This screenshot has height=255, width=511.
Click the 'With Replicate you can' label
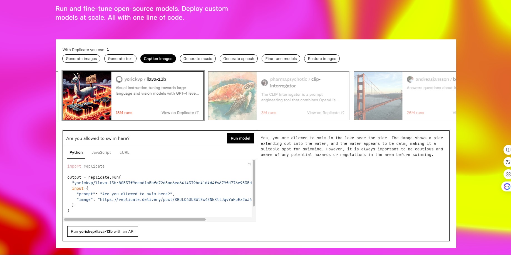tap(83, 50)
